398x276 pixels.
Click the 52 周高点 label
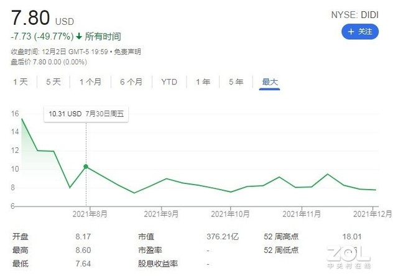[x=281, y=237]
